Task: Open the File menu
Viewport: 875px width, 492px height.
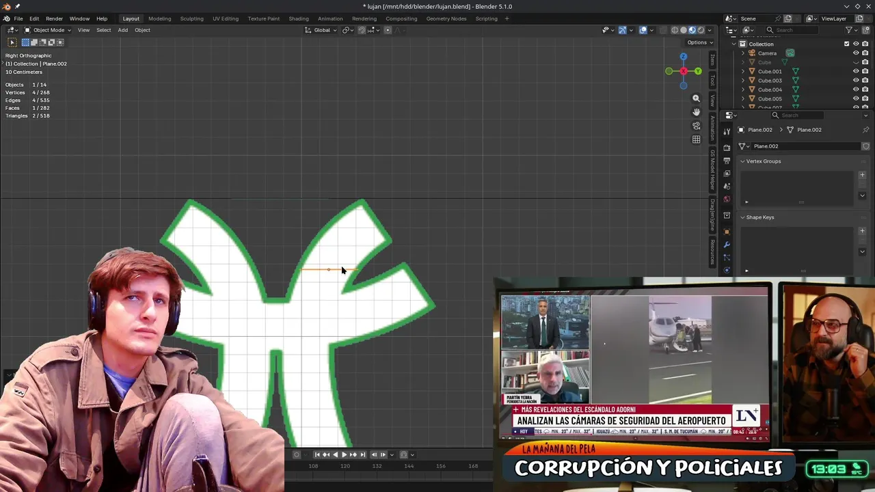Action: 18,18
